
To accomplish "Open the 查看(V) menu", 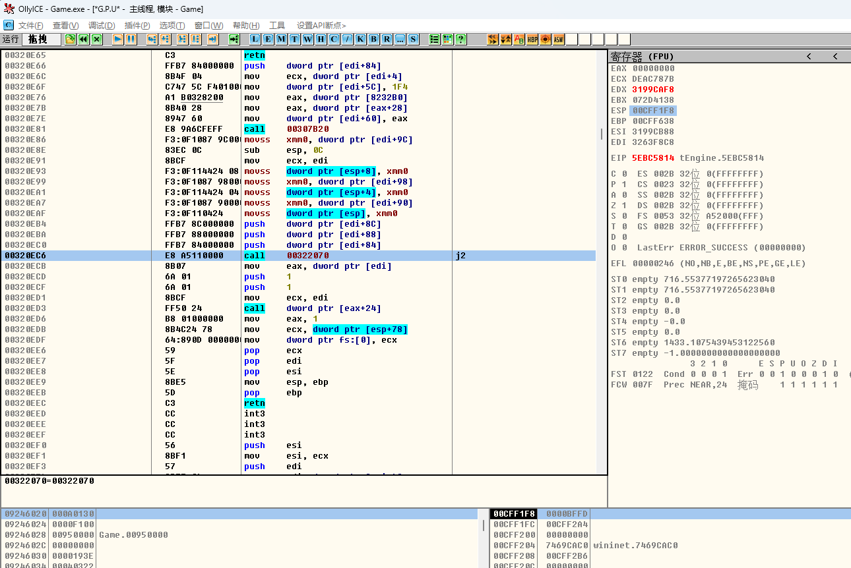I will click(65, 25).
